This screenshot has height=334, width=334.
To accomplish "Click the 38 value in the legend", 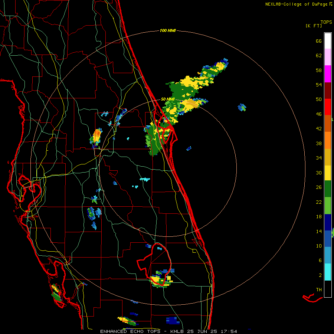I will [319, 143].
